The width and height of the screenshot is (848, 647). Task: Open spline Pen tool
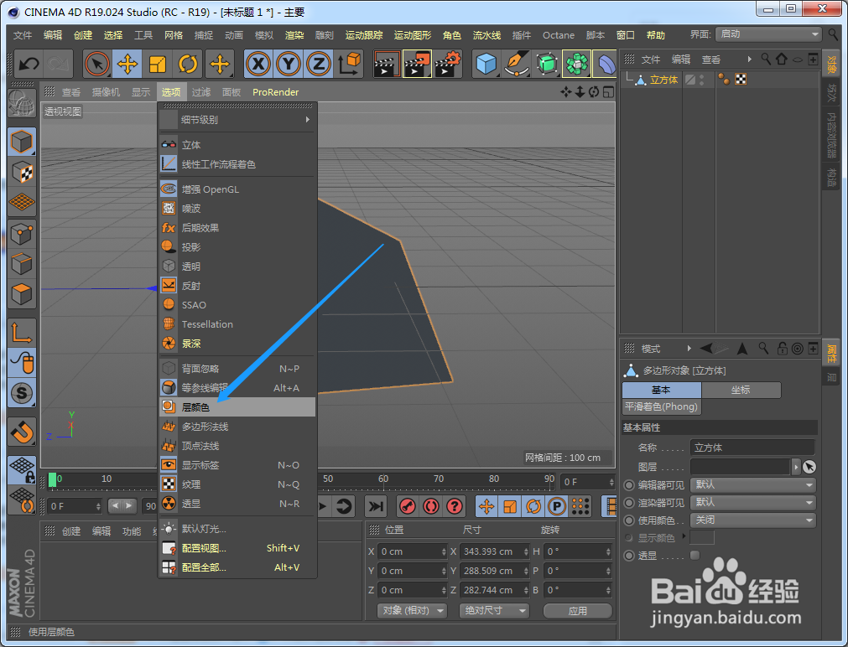pos(517,64)
